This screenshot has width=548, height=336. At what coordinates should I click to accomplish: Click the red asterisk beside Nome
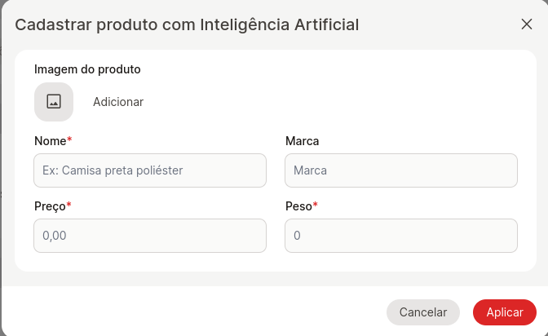click(69, 139)
